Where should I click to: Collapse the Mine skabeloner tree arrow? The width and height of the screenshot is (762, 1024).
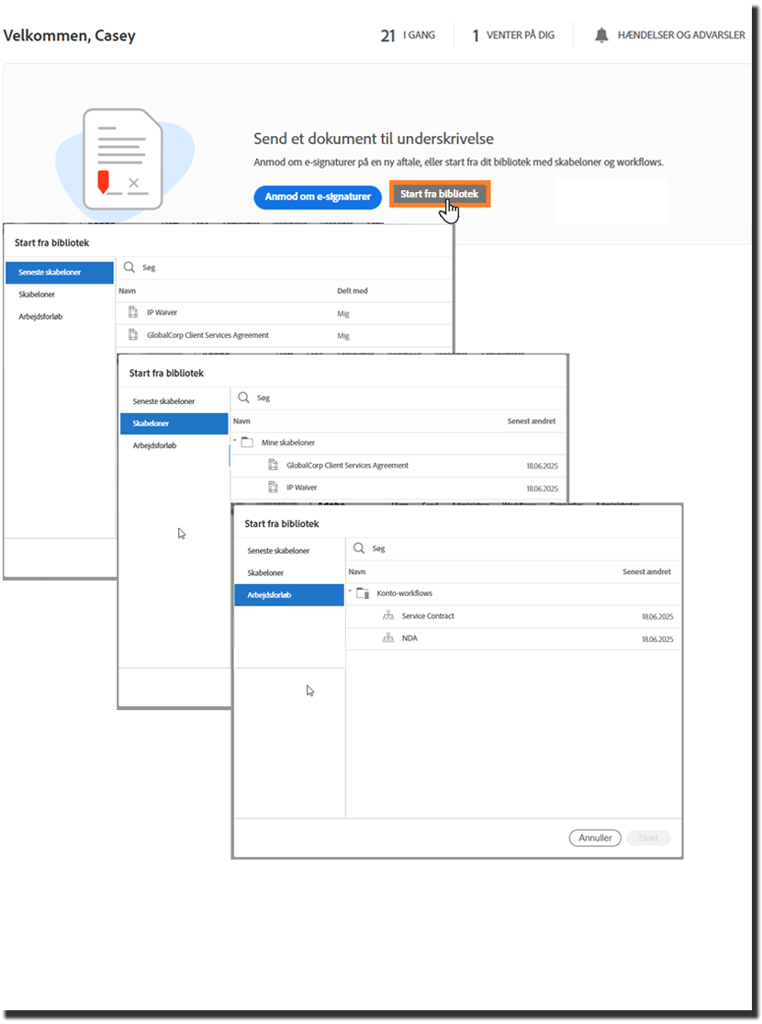pos(235,442)
